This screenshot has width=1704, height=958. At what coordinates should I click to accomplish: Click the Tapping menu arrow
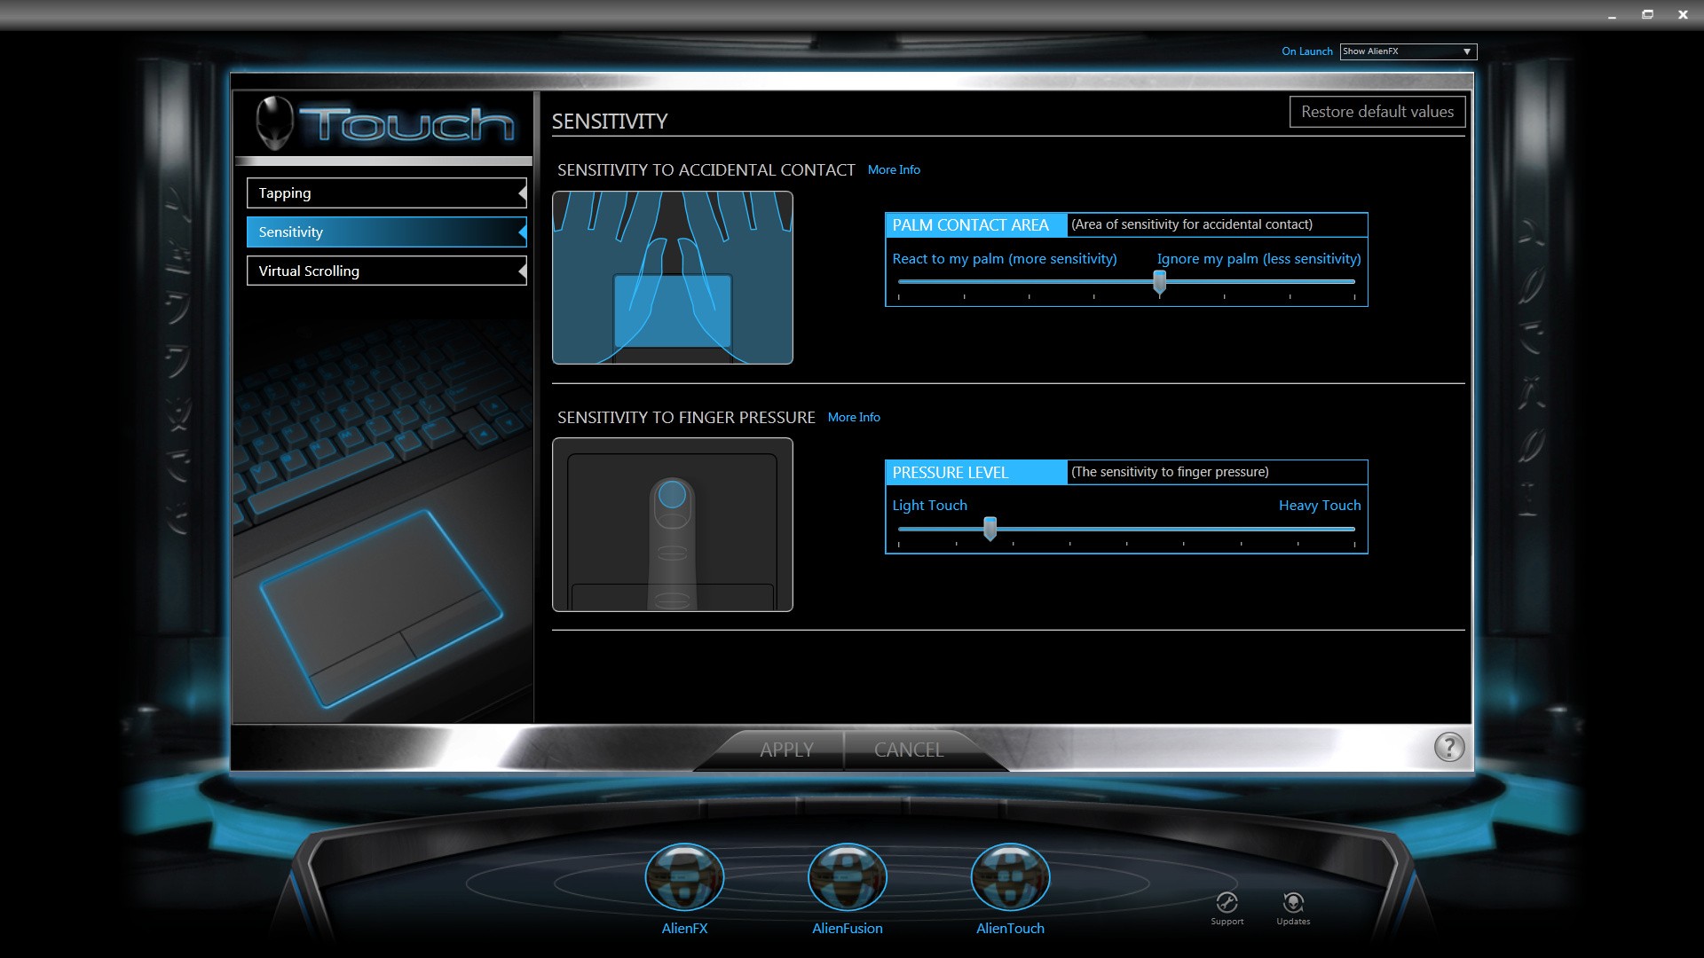(x=522, y=193)
